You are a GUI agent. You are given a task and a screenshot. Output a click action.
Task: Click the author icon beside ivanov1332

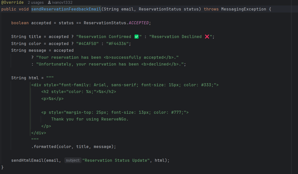[x=49, y=2]
